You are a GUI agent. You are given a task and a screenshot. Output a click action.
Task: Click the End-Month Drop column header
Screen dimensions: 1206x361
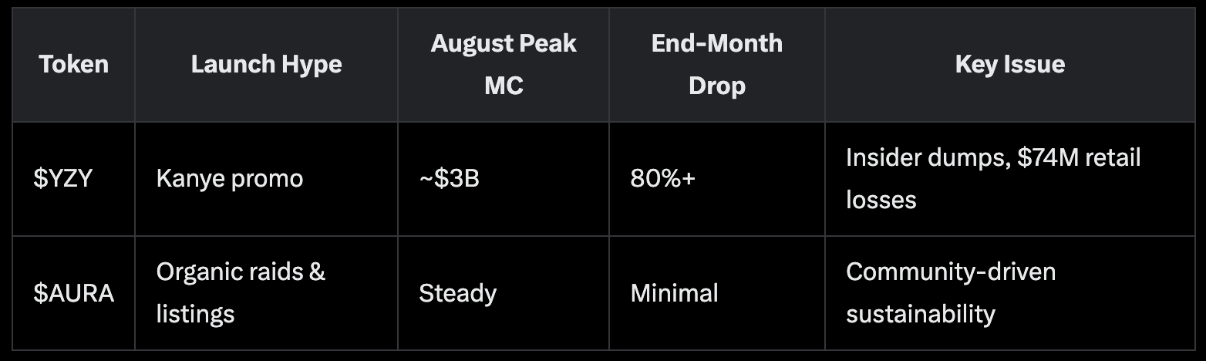[x=716, y=64]
